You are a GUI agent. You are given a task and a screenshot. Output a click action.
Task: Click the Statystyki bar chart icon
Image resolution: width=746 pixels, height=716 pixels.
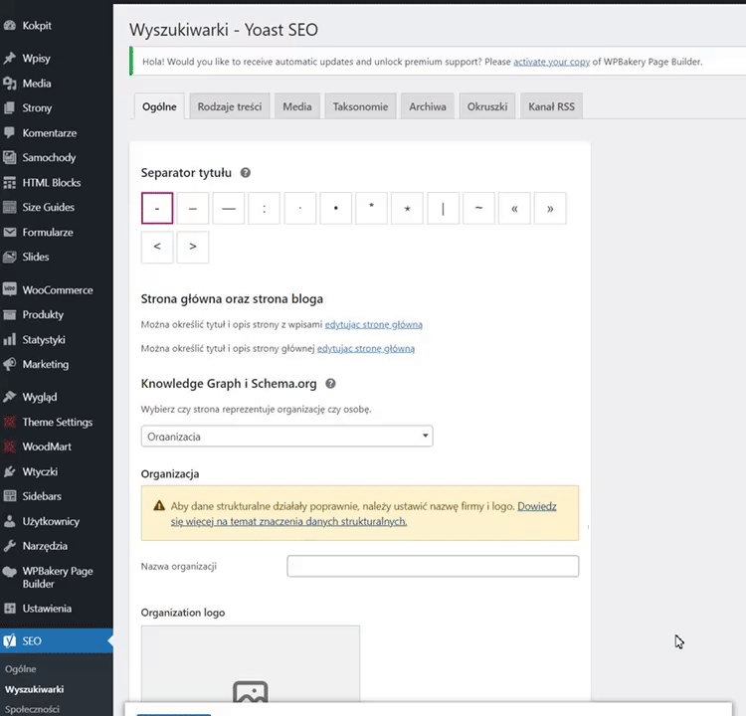point(10,340)
